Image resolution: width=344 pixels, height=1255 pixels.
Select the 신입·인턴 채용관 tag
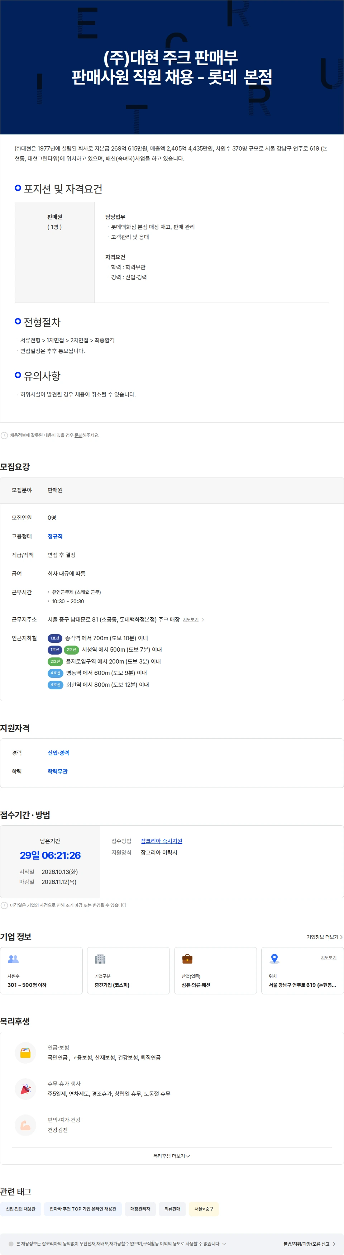tap(20, 1209)
